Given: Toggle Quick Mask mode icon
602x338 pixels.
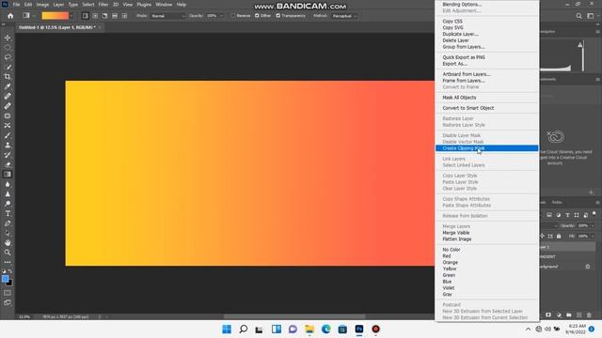Looking at the screenshot, I should coord(8,293).
